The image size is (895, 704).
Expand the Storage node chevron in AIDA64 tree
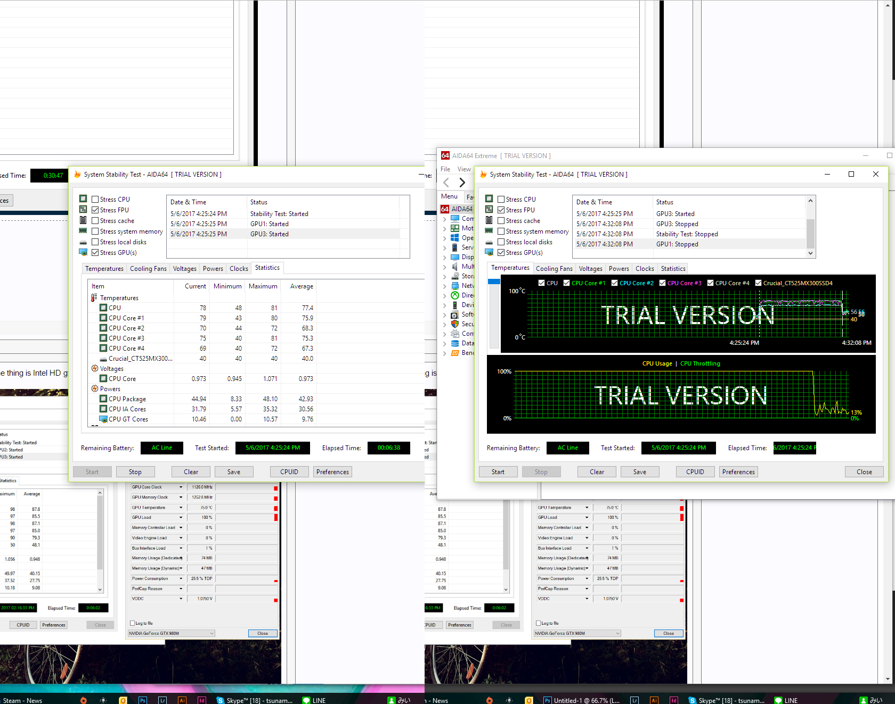coord(445,276)
